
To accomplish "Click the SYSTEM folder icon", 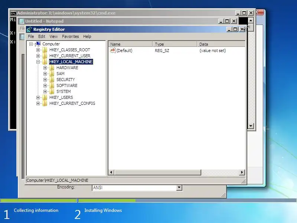I will (52, 91).
